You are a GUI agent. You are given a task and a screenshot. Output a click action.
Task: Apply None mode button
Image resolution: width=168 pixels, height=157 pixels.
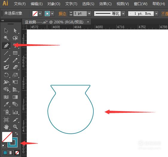pos(17,153)
